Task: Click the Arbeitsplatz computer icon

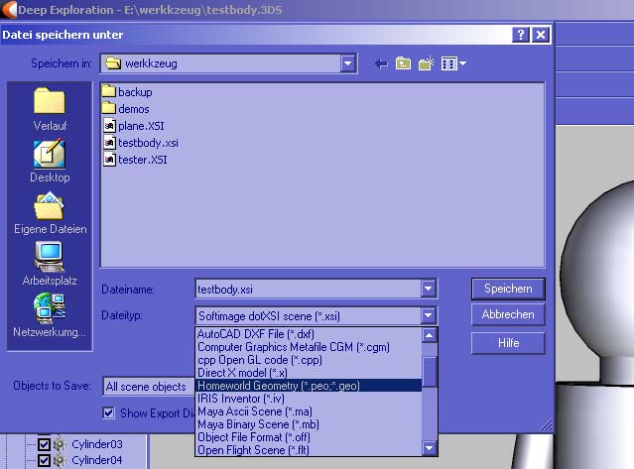Action: coord(50,260)
